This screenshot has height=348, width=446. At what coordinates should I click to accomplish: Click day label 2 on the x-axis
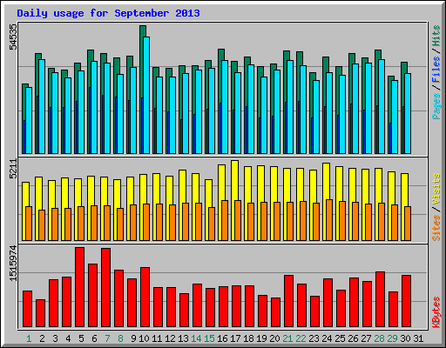[42, 338]
